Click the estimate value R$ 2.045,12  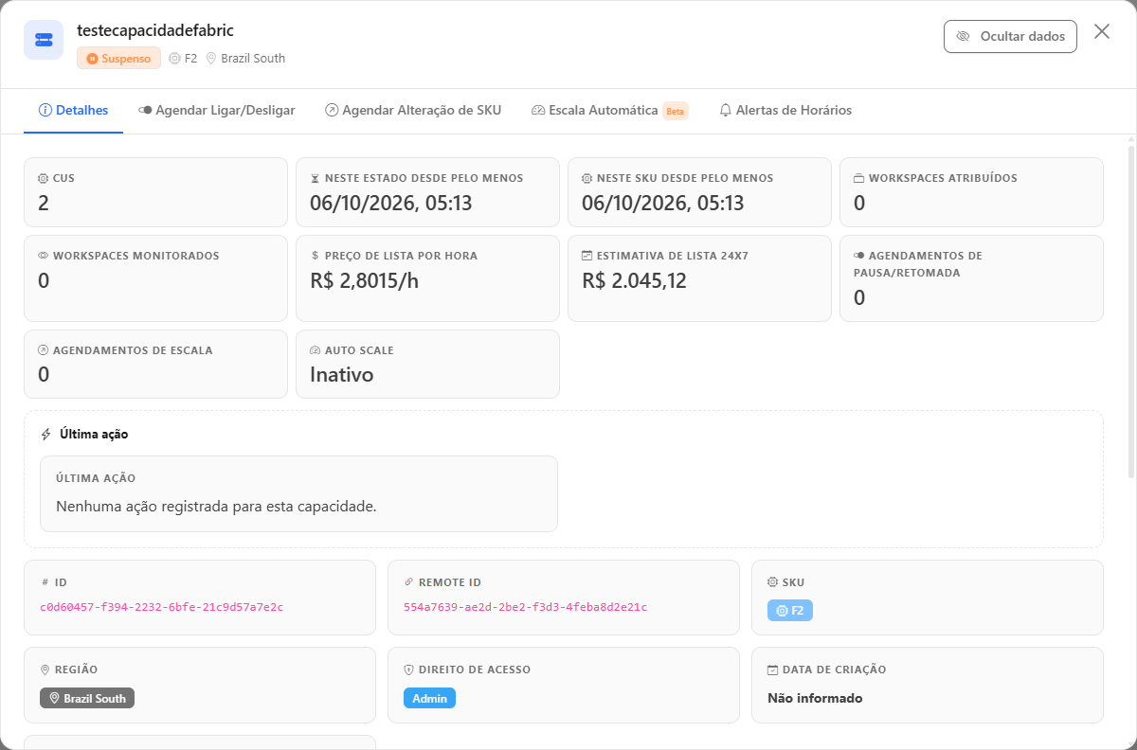[634, 280]
